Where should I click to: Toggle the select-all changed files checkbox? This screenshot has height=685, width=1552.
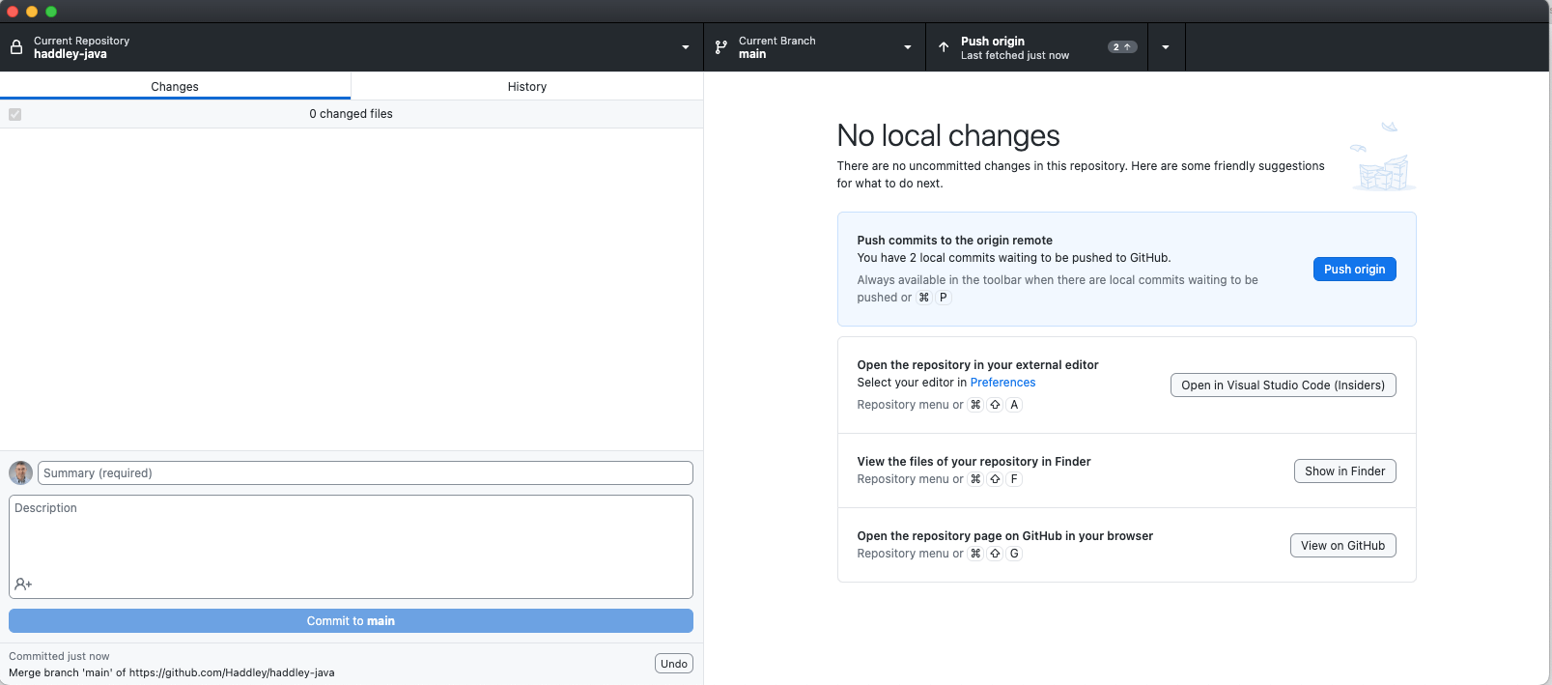coord(15,114)
